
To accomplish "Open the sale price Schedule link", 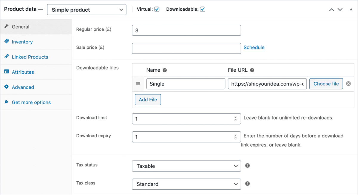I will tap(254, 47).
